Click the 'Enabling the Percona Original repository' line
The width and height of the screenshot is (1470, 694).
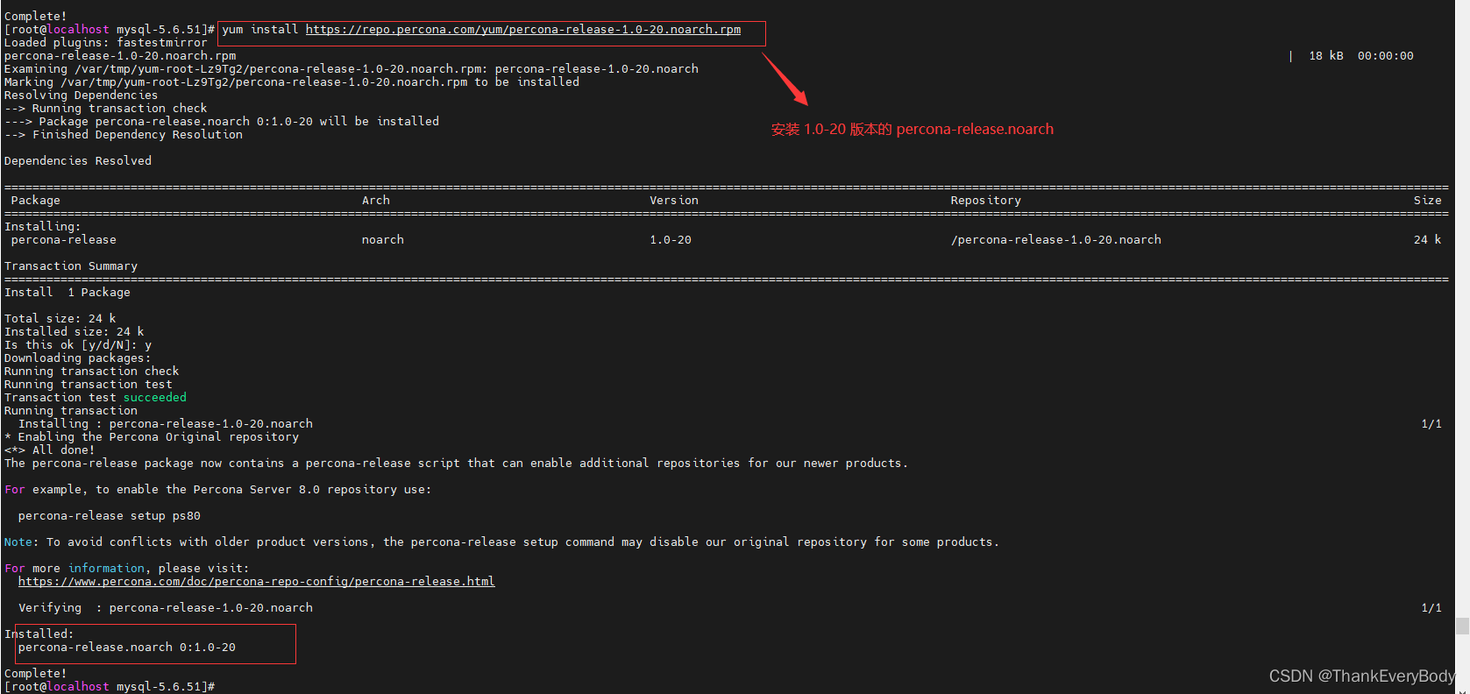pyautogui.click(x=152, y=437)
